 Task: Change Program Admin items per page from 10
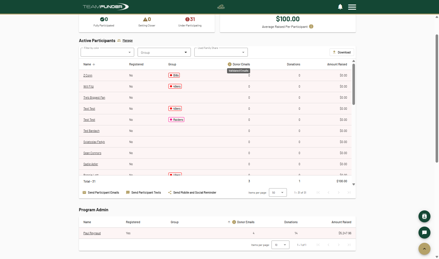[280, 245]
